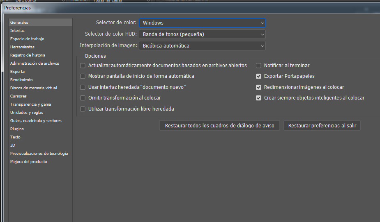The height and width of the screenshot is (222, 380).
Task: Open Unidades y reglas preferences
Action: pyautogui.click(x=41, y=113)
